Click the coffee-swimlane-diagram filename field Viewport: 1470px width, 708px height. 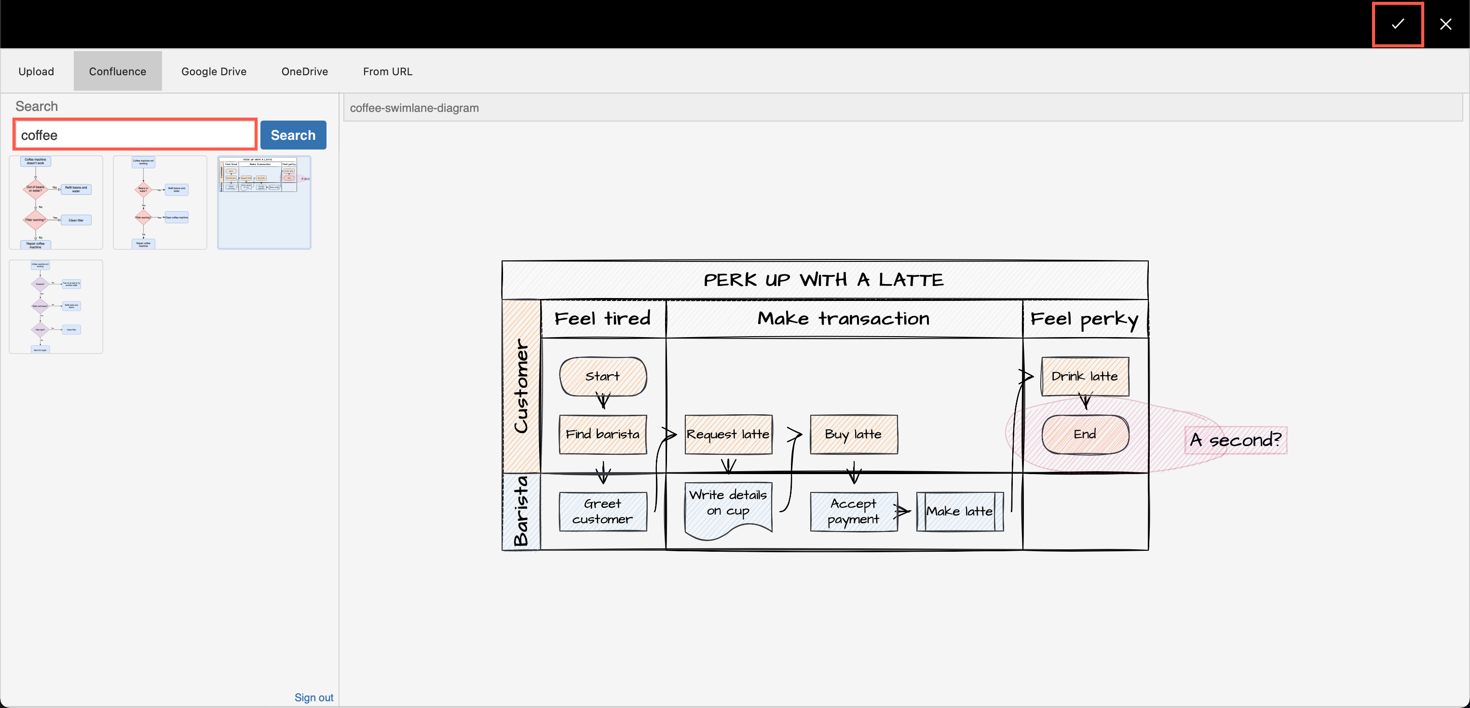coord(904,107)
